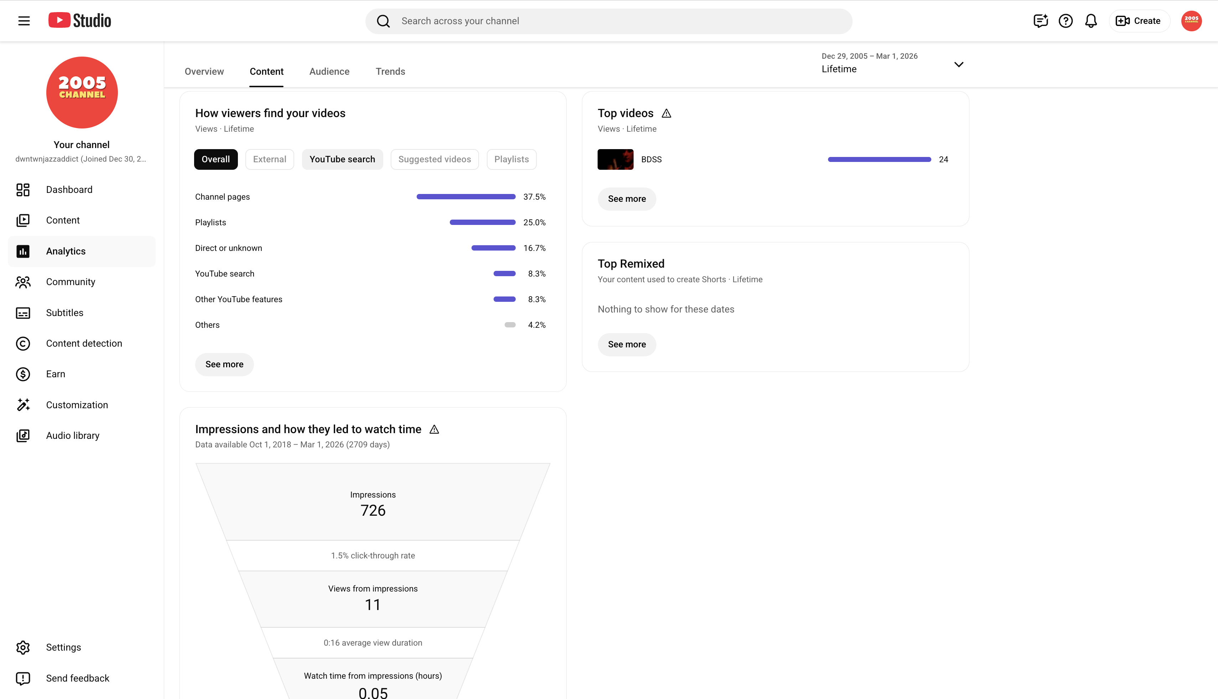Viewport: 1218px width, 699px height.
Task: Click the BDSS views bar
Action: click(x=879, y=159)
